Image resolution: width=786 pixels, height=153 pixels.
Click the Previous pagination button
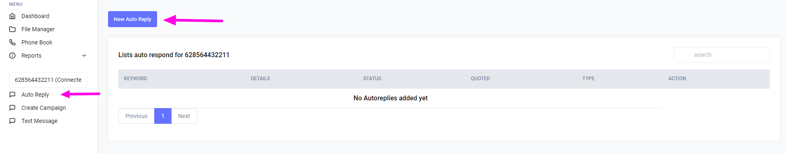pyautogui.click(x=136, y=116)
